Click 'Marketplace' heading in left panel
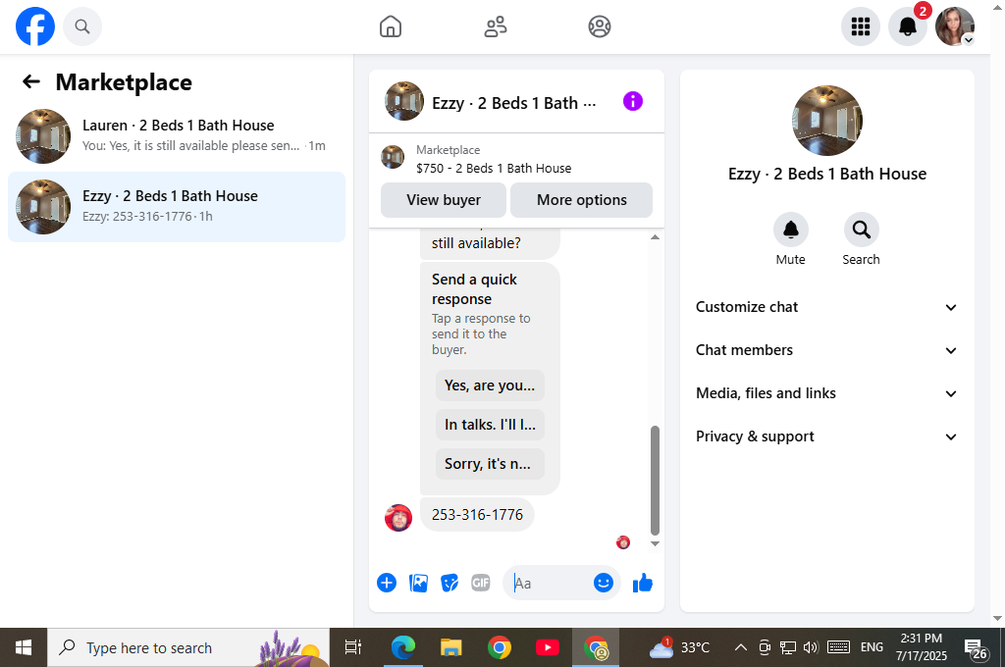Screen dimensions: 1005x667 coord(124,82)
